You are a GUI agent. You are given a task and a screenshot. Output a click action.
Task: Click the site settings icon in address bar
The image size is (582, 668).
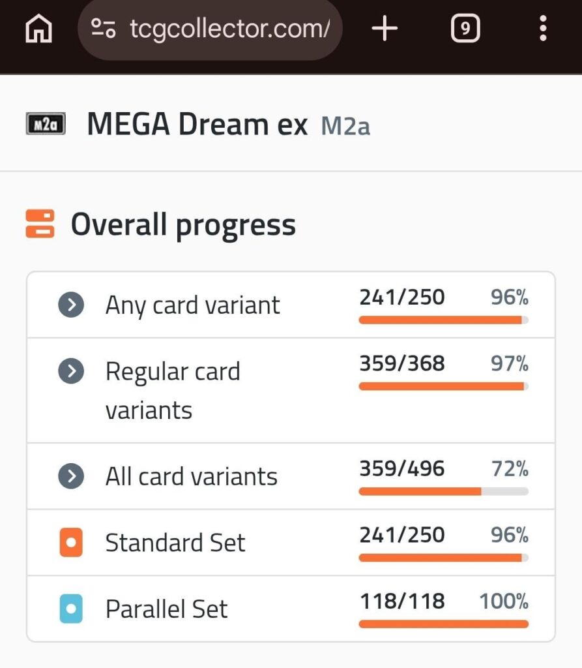click(x=106, y=28)
